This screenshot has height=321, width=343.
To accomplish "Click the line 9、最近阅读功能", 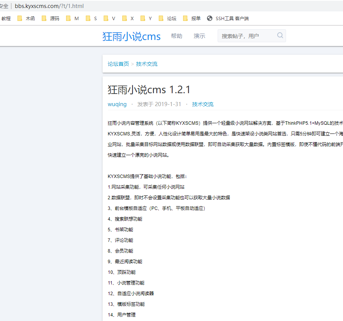I will pyautogui.click(x=125, y=262).
